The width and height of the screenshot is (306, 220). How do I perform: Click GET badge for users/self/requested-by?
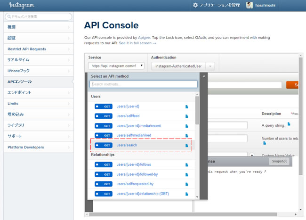(x=104, y=184)
